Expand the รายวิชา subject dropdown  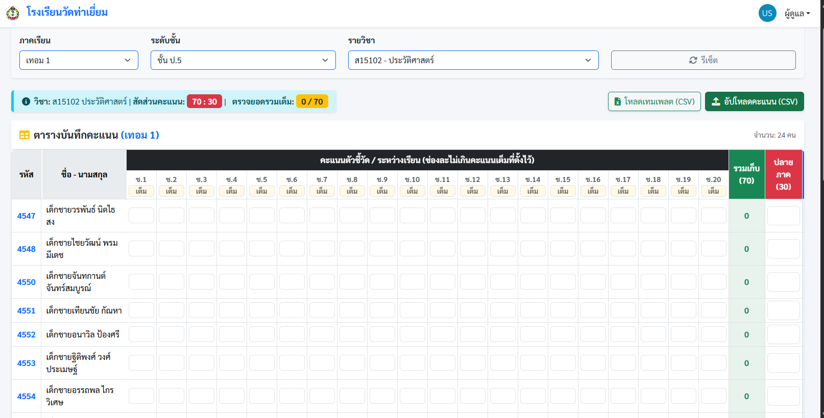pyautogui.click(x=473, y=60)
